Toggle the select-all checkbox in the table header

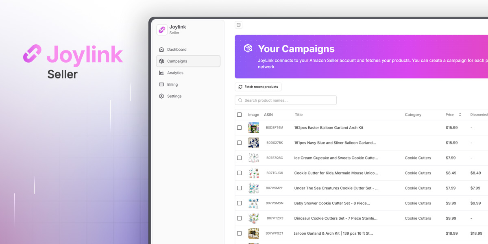239,115
